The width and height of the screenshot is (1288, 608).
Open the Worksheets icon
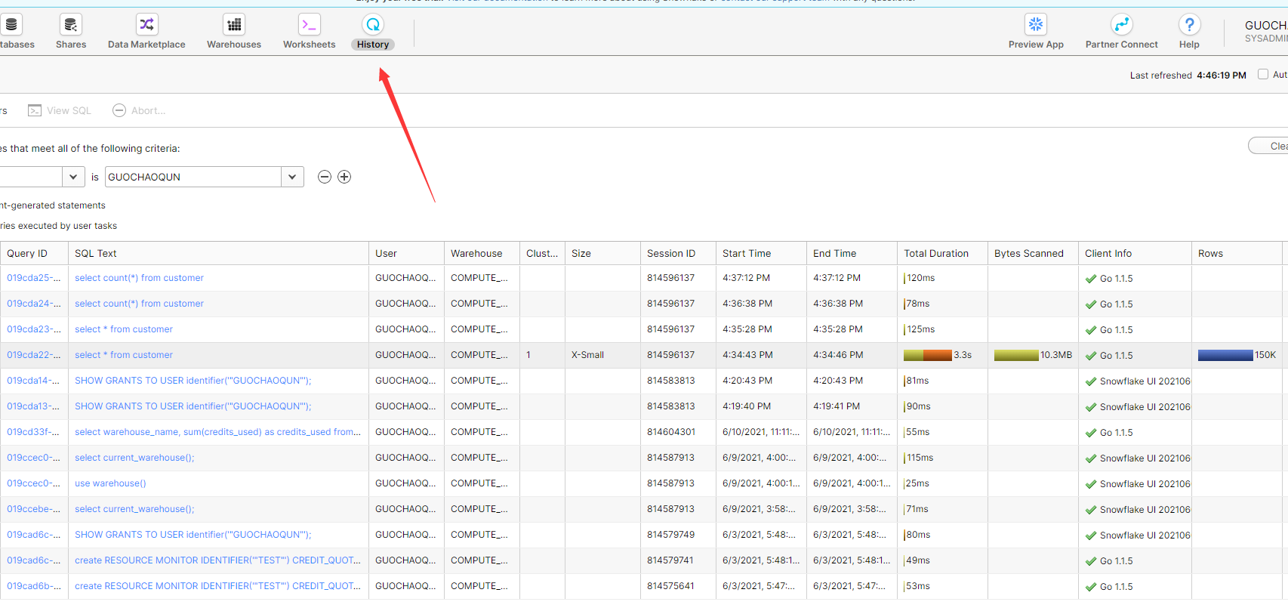[310, 25]
